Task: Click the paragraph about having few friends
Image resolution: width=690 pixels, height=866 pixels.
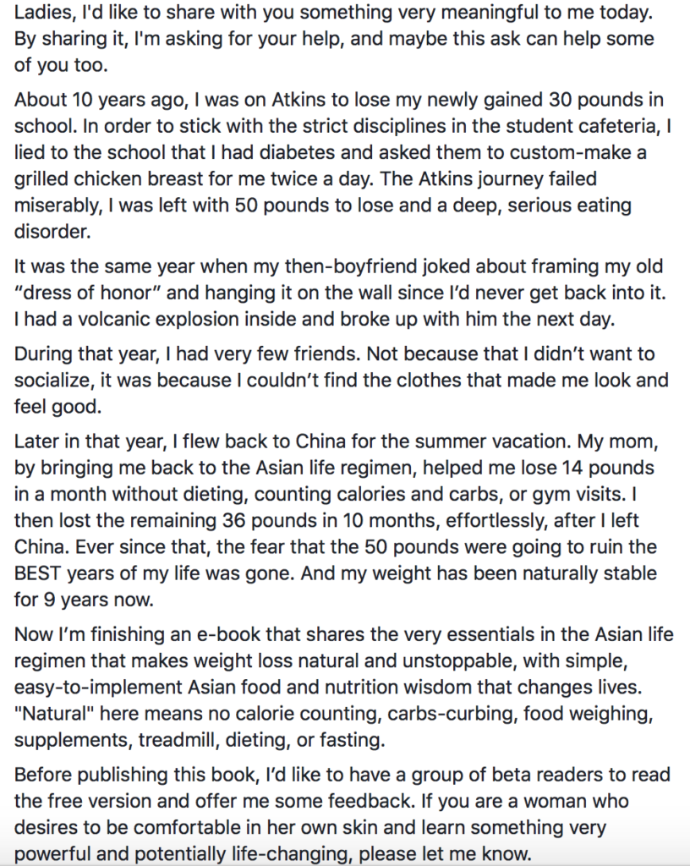Action: coord(341,380)
